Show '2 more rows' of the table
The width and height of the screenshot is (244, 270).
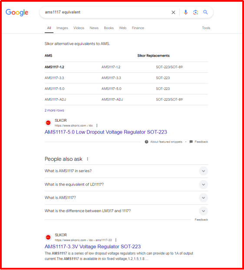(x=54, y=110)
